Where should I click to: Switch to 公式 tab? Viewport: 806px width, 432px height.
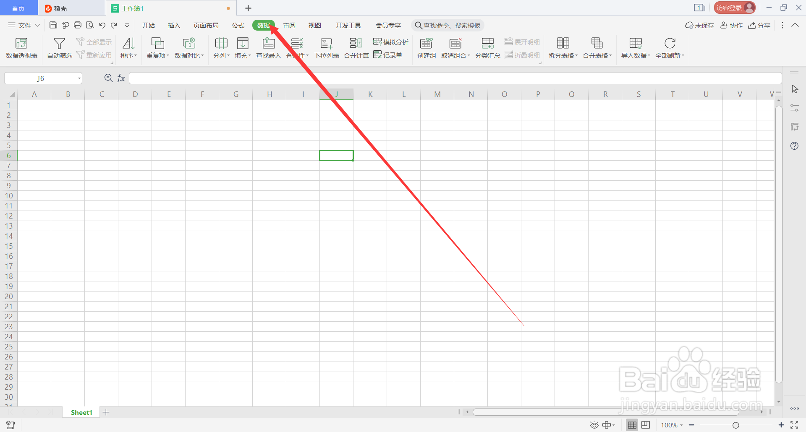[238, 25]
